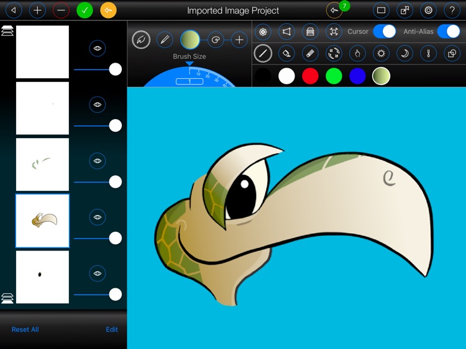
Task: Click the orange undo arrow button
Action: [x=108, y=11]
